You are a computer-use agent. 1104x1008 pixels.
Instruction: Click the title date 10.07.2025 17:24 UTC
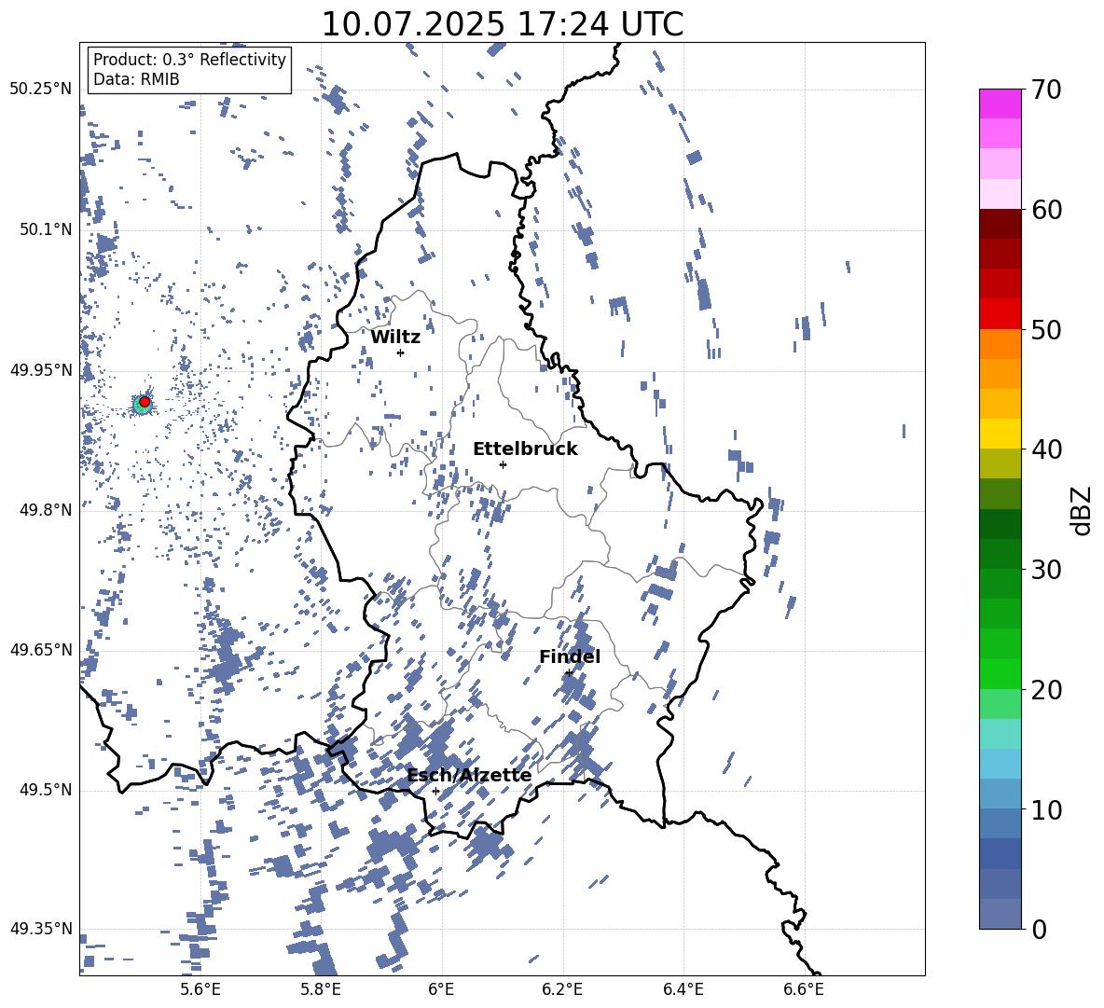pos(503,24)
